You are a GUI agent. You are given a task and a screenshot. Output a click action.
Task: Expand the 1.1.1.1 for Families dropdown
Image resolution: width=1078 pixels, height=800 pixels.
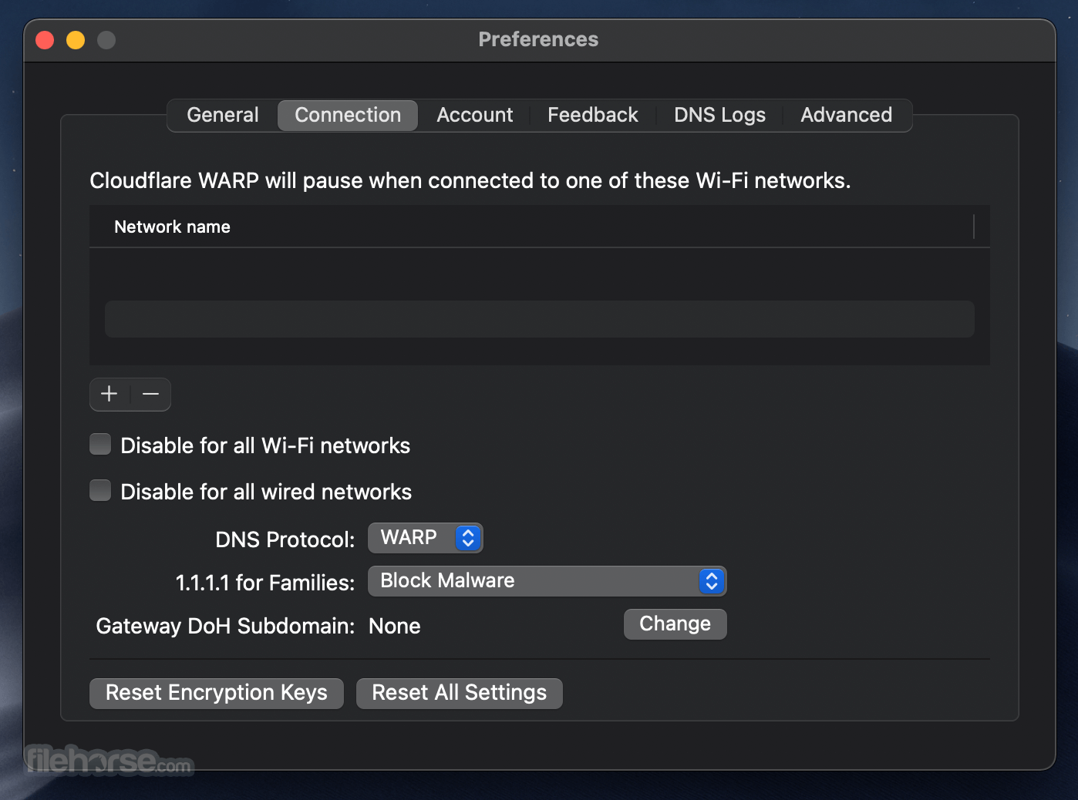point(547,581)
